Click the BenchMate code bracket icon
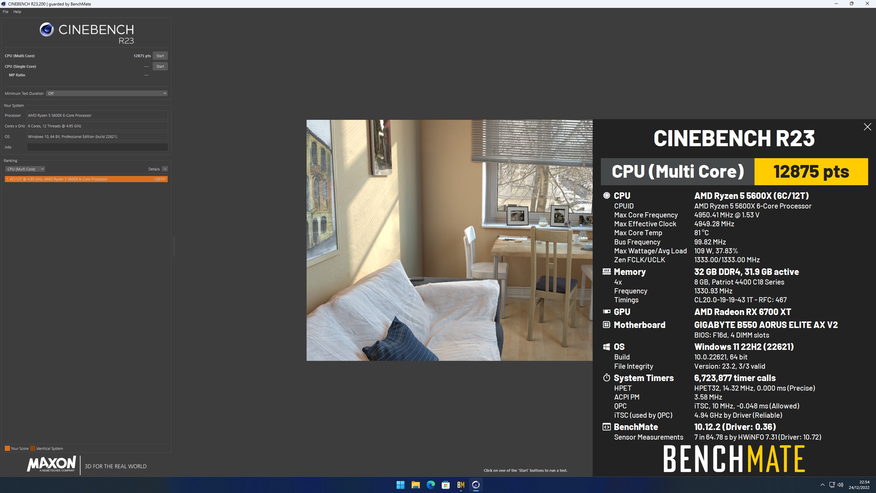The height and width of the screenshot is (493, 876). (x=606, y=427)
